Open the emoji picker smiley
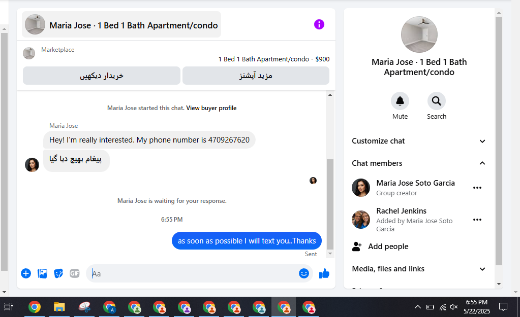This screenshot has width=520, height=317. [304, 273]
